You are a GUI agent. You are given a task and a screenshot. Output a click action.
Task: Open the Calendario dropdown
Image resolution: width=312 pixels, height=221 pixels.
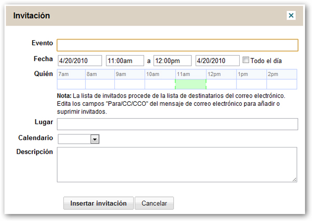click(x=95, y=139)
